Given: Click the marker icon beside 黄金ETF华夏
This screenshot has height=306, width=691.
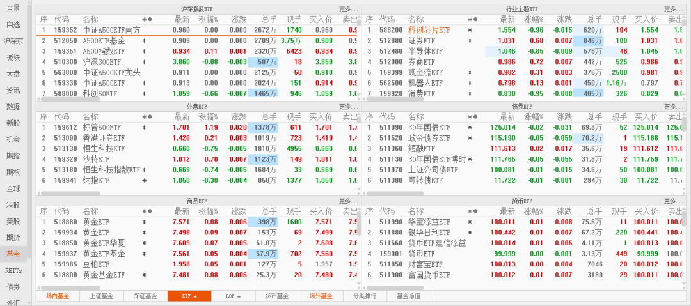Looking at the screenshot, I should click(145, 243).
